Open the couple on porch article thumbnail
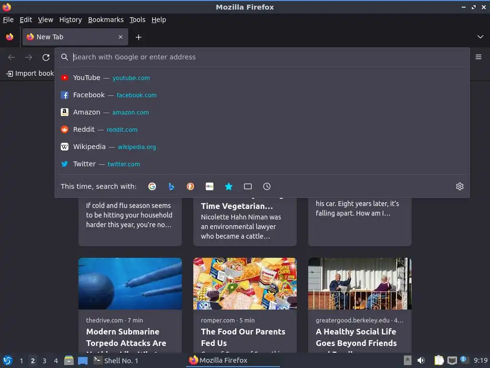This screenshot has width=490, height=368. click(360, 284)
